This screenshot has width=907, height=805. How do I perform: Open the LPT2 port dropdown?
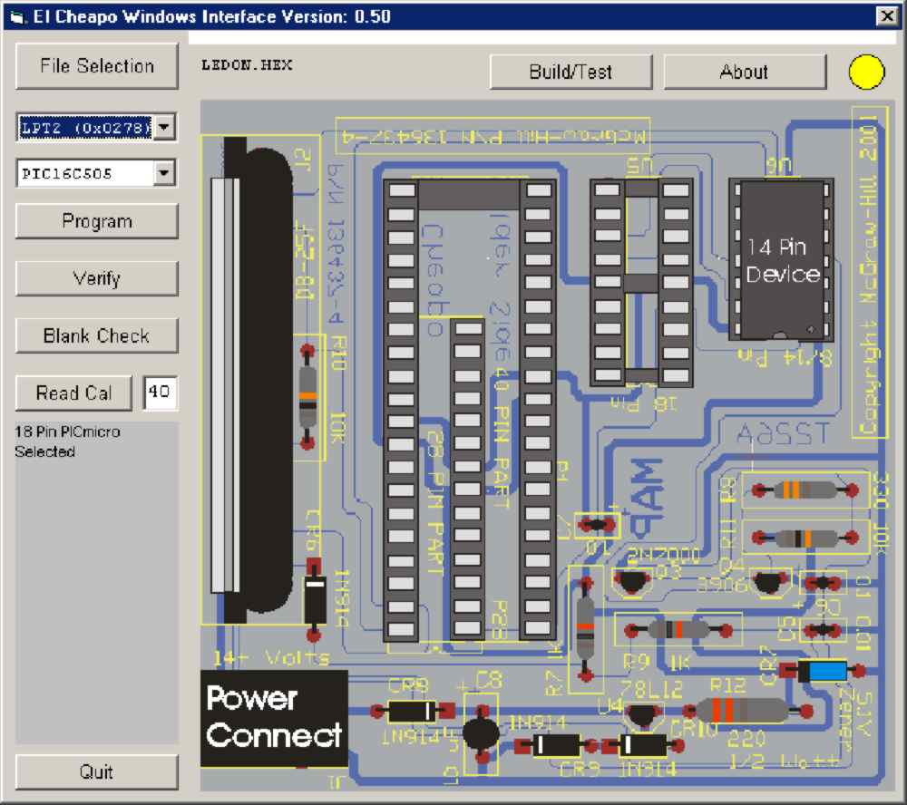163,128
